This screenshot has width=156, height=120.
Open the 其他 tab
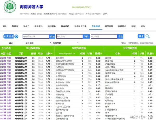[143, 26]
